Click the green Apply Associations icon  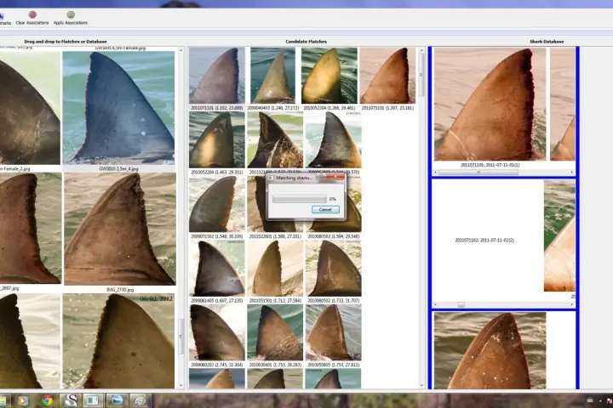coord(71,14)
